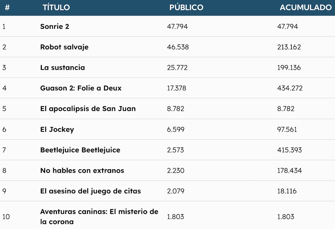Click Guason 2: Folie a Deux
The image size is (335, 229).
[x=81, y=88]
